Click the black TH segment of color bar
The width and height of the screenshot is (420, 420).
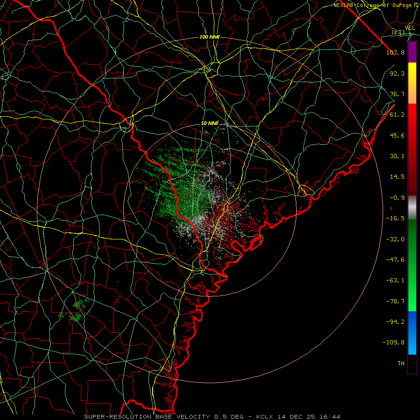(x=412, y=364)
